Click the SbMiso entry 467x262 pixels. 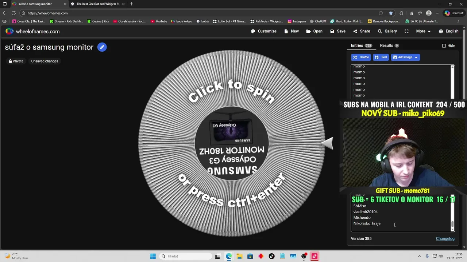[x=360, y=206]
